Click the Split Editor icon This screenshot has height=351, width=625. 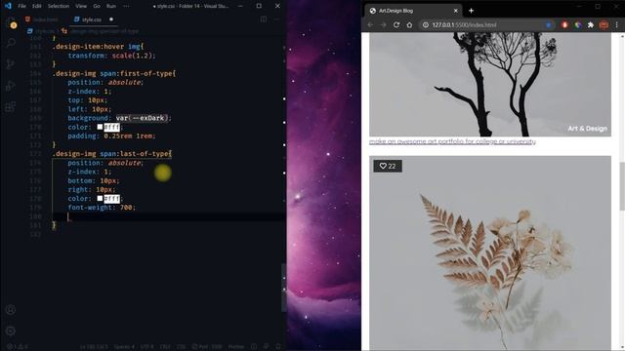[x=264, y=19]
